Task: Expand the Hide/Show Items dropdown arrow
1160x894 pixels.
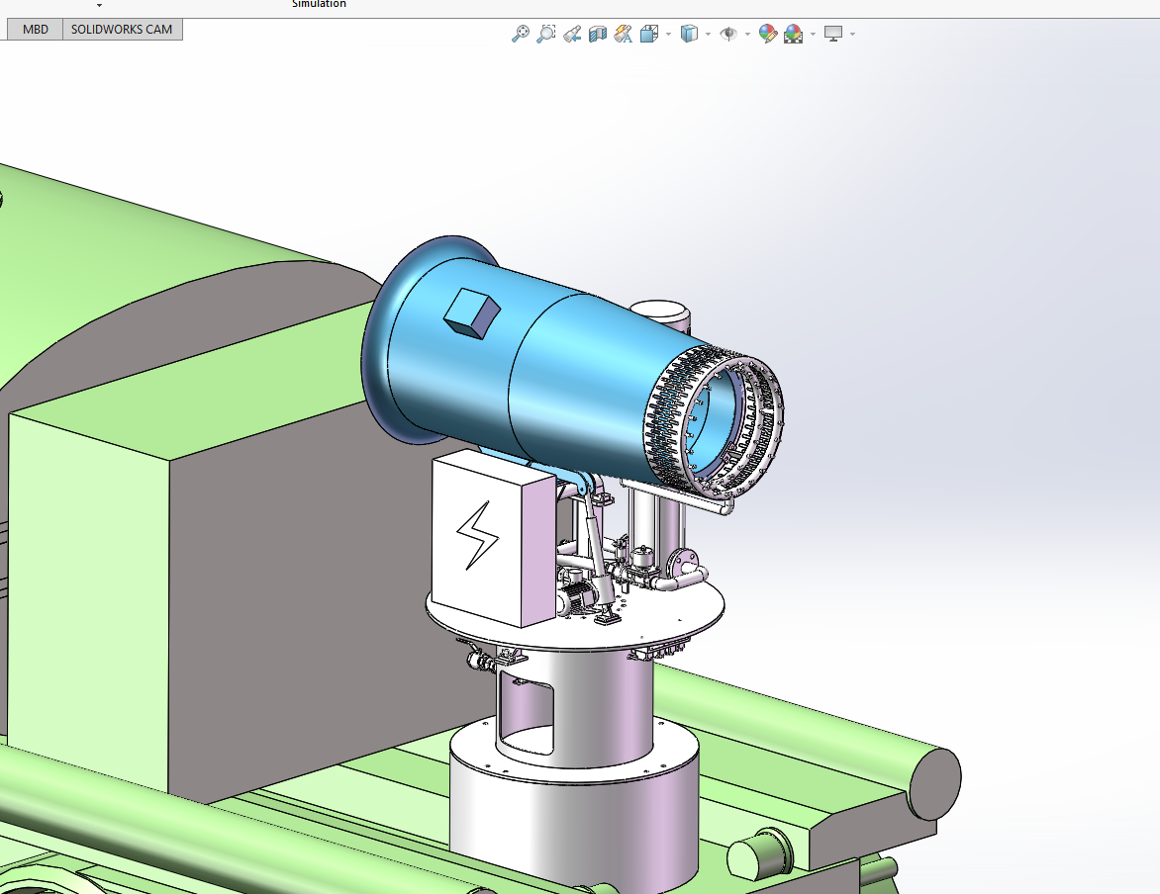Action: 747,35
